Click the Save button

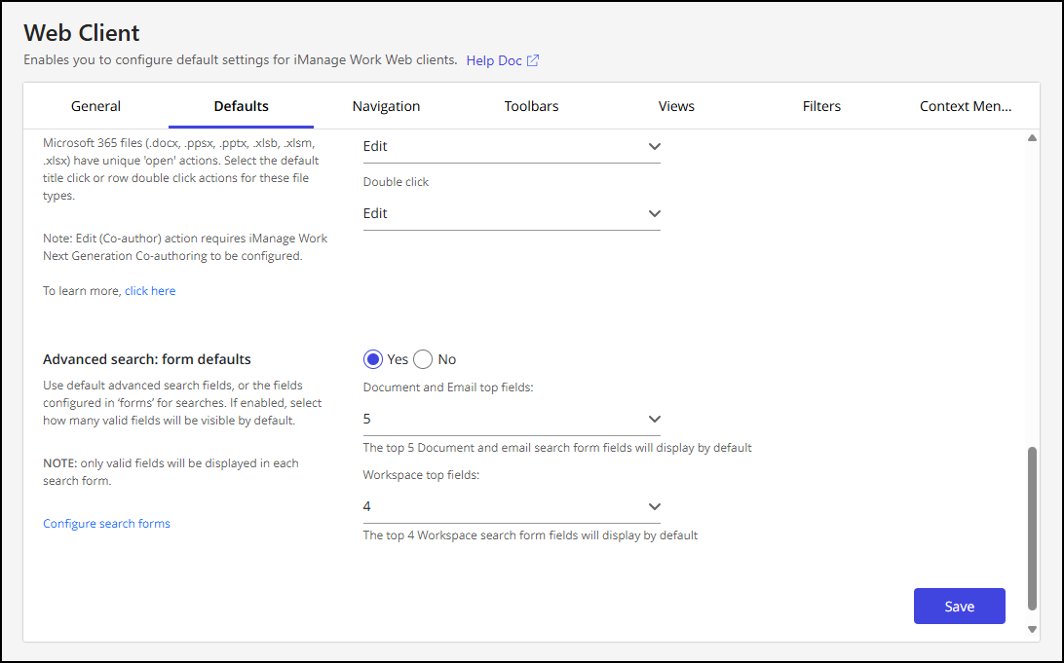(x=959, y=606)
